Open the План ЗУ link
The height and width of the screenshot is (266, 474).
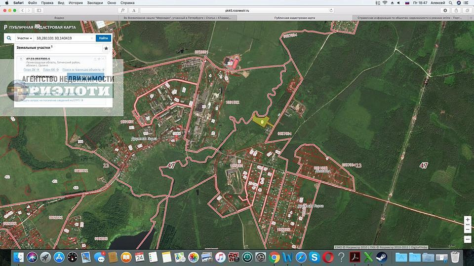pyautogui.click(x=32, y=69)
